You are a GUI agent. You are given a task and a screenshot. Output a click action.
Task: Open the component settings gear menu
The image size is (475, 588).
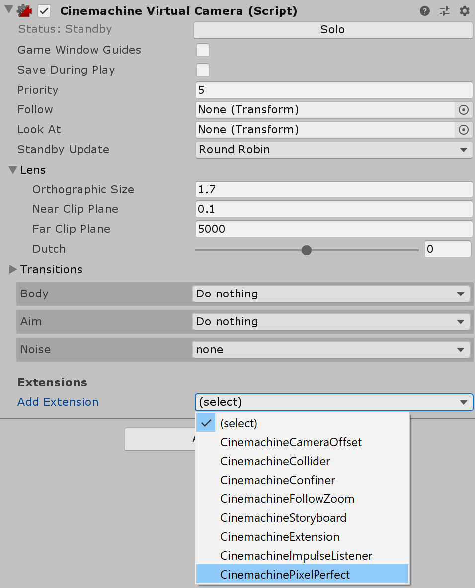[x=464, y=11]
